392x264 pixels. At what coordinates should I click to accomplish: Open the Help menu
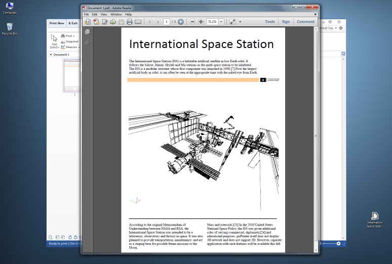coord(129,15)
